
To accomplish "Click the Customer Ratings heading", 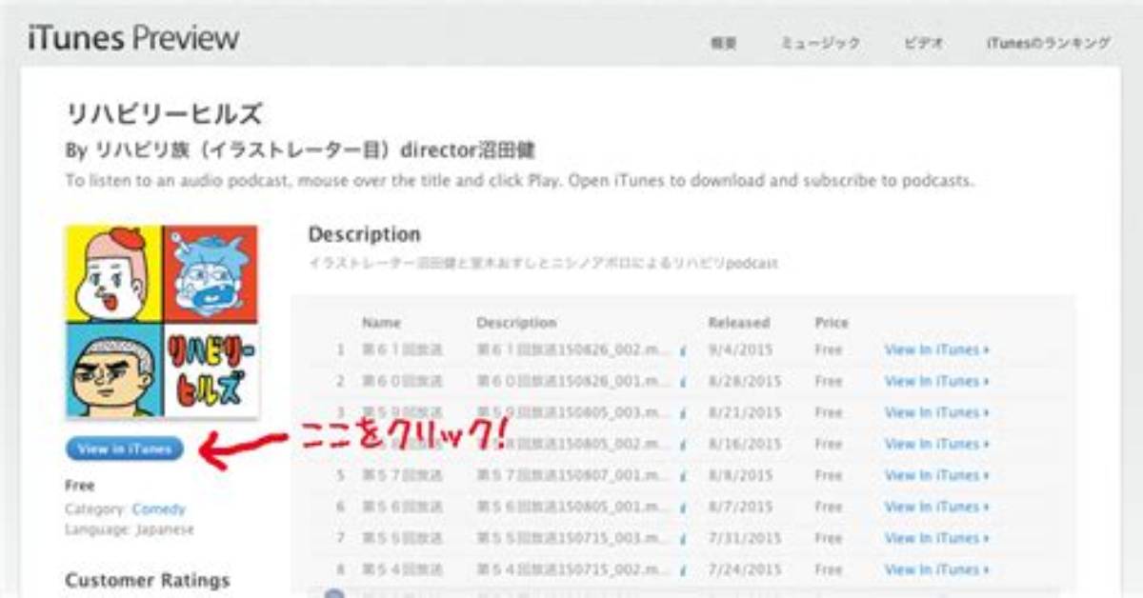I will pos(148,580).
